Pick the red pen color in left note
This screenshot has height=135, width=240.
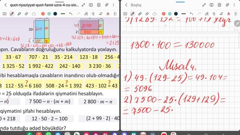[x=43, y=14]
